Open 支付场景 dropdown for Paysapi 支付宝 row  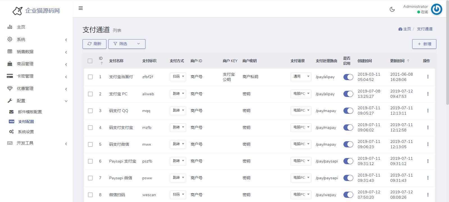(301, 161)
